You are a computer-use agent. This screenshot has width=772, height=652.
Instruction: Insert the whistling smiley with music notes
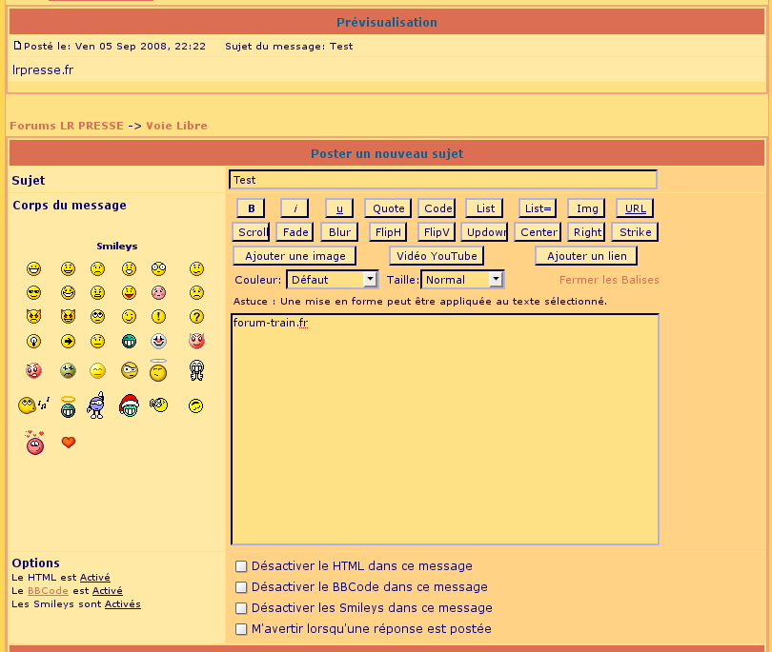(34, 405)
